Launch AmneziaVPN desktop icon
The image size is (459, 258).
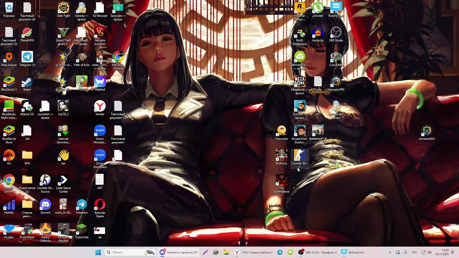click(336, 83)
